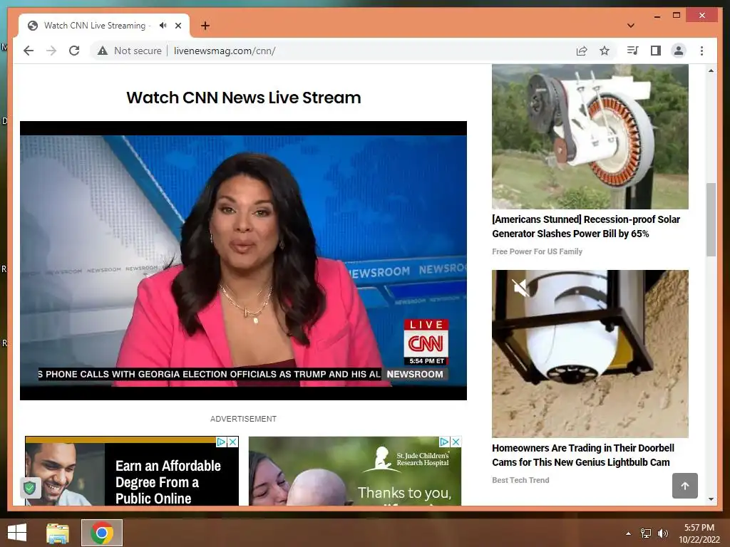Click the back-to-top arrow button
Image resolution: width=730 pixels, height=547 pixels.
(x=685, y=486)
